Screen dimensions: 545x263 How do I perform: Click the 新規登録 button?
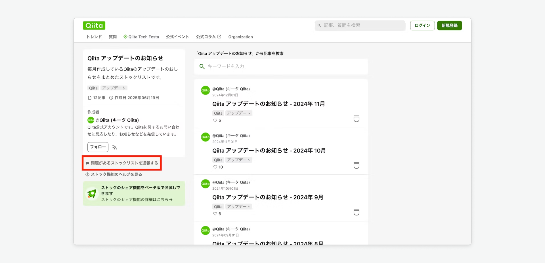click(450, 25)
